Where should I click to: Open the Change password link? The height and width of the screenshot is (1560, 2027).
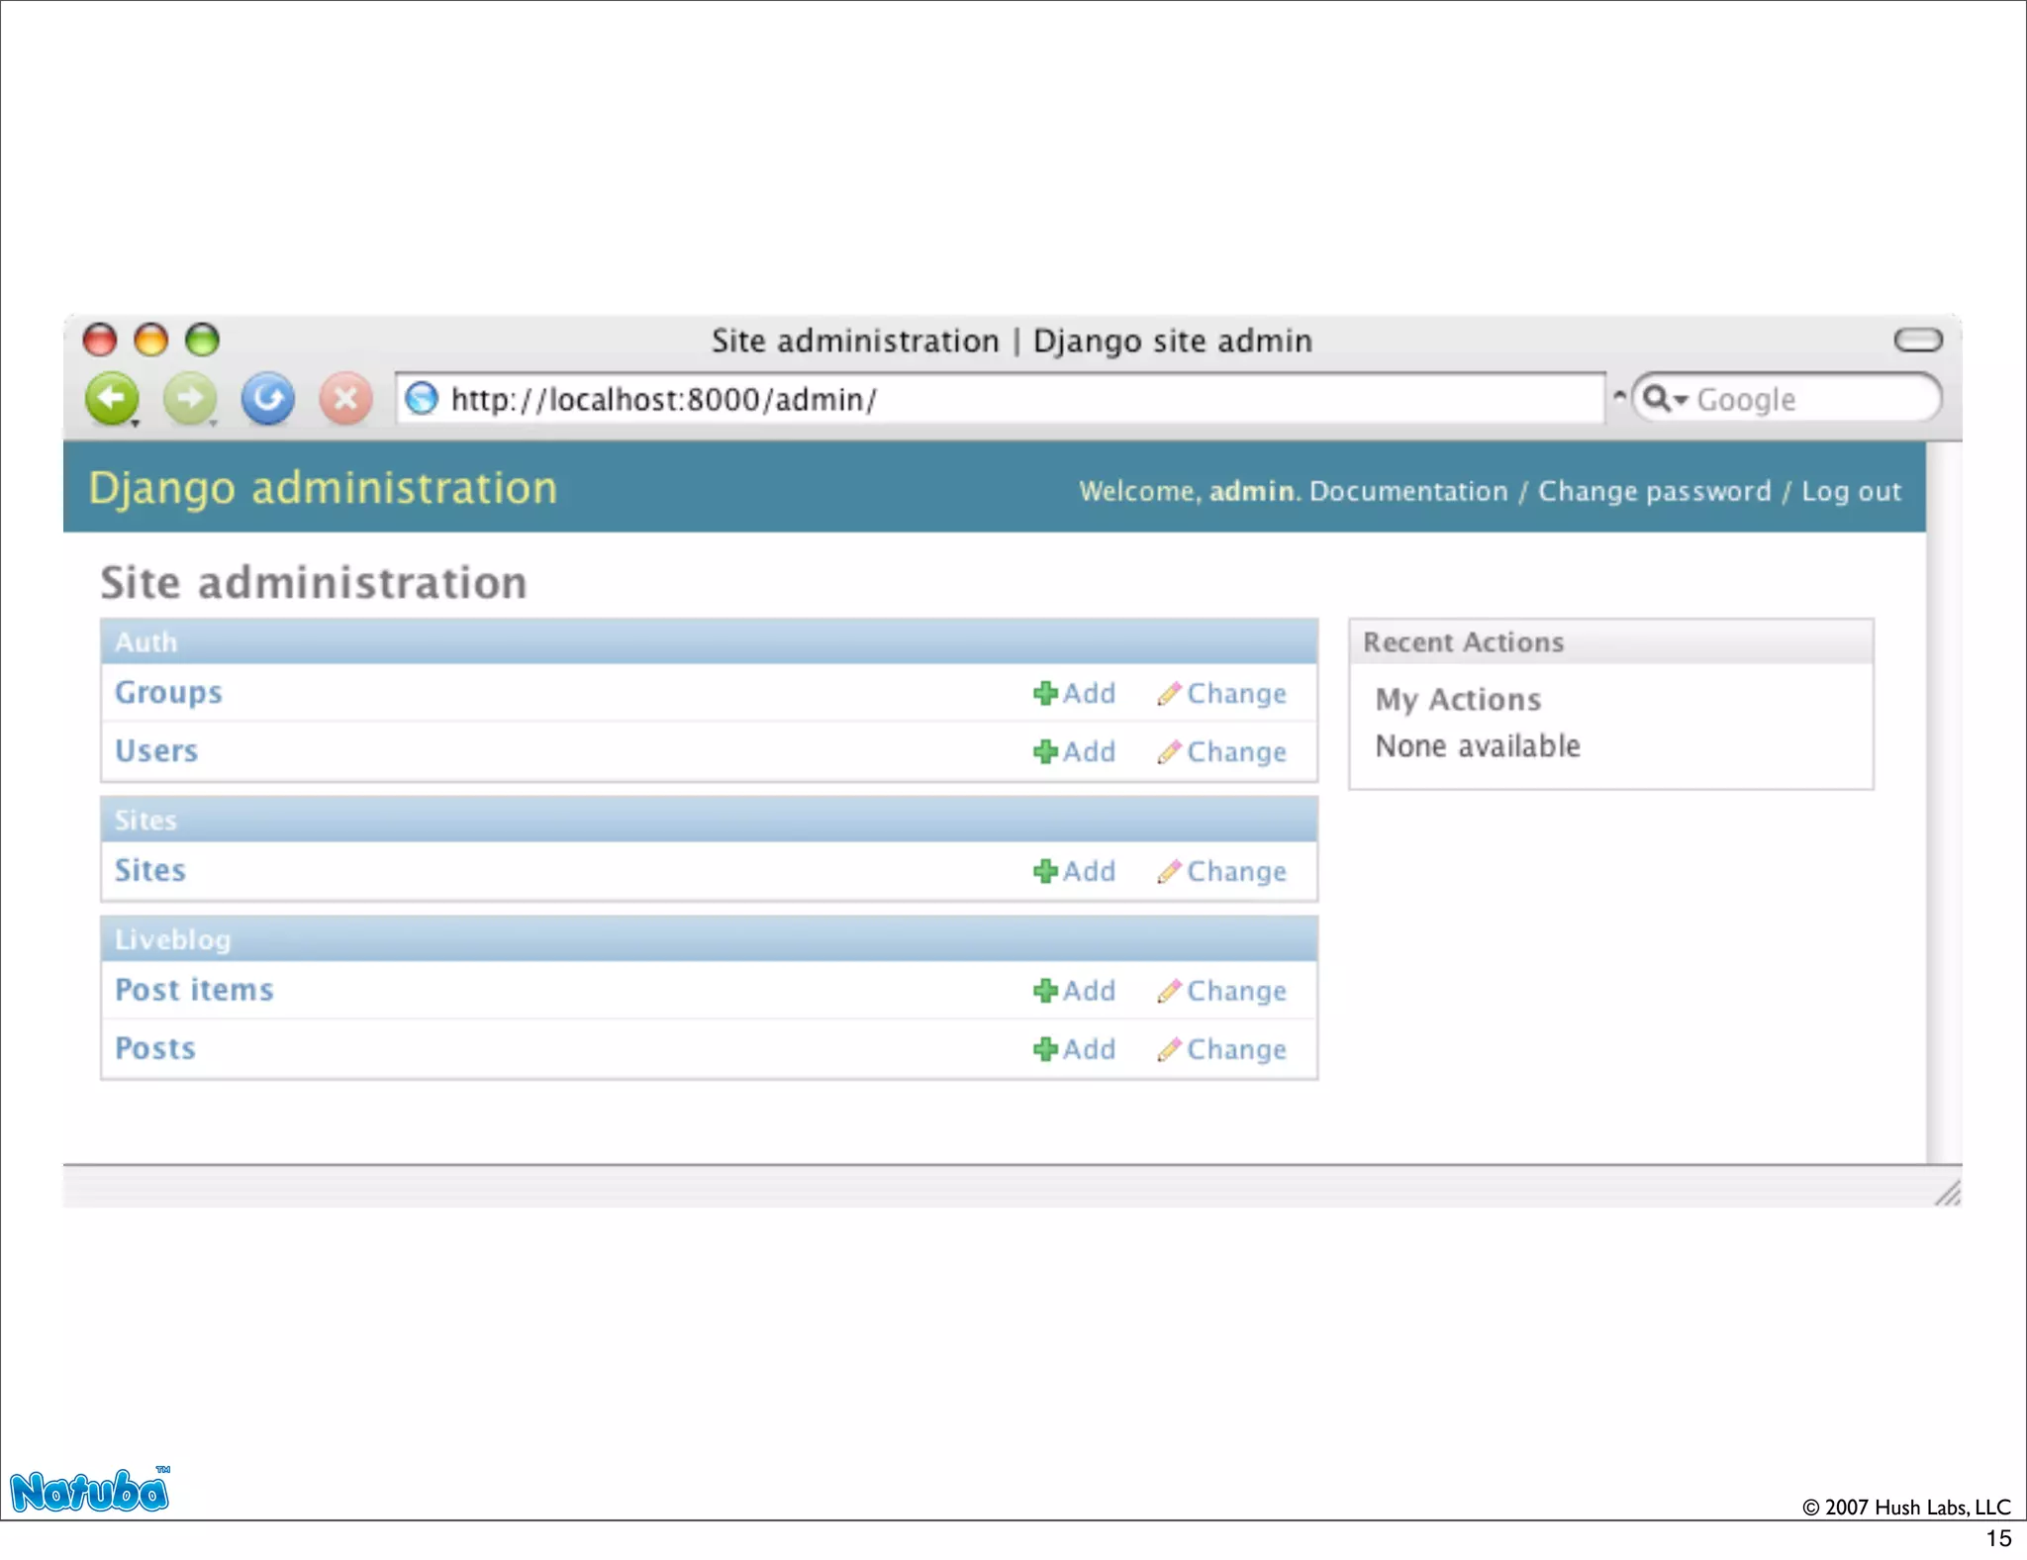click(1654, 491)
